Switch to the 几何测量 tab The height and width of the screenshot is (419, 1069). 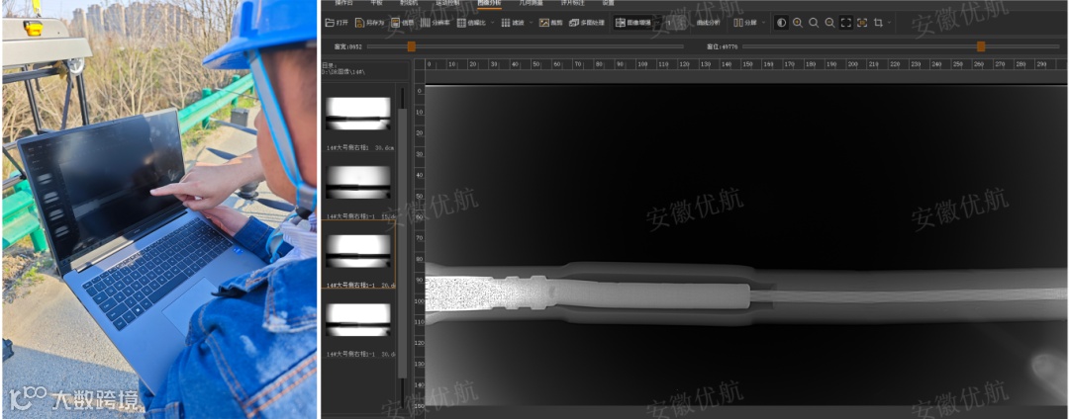(x=531, y=3)
